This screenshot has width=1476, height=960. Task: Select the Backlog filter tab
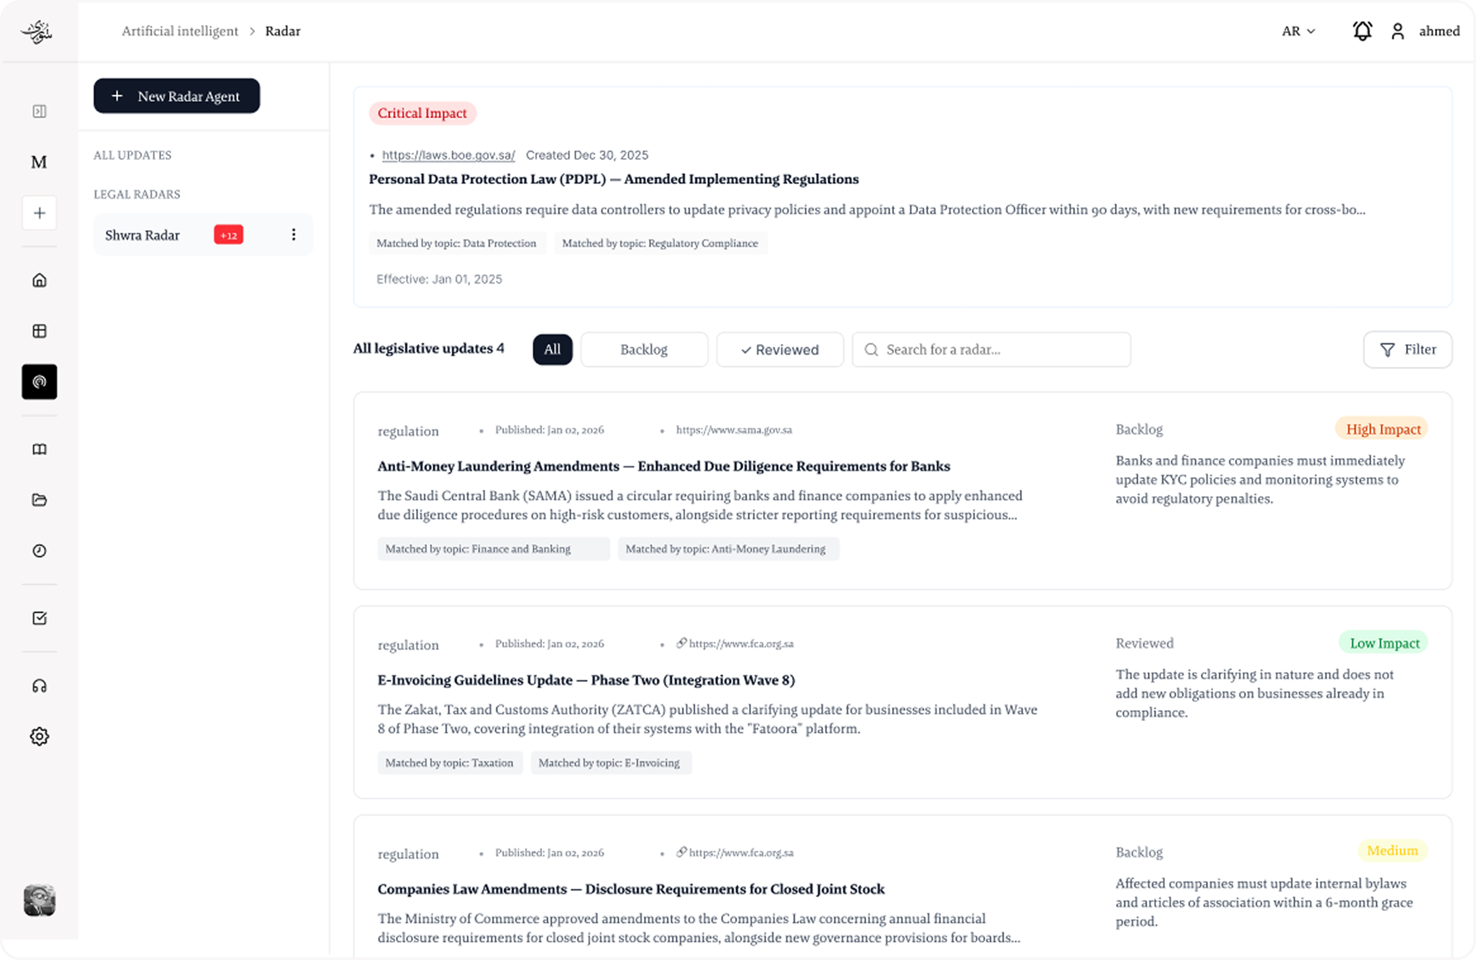pos(644,349)
